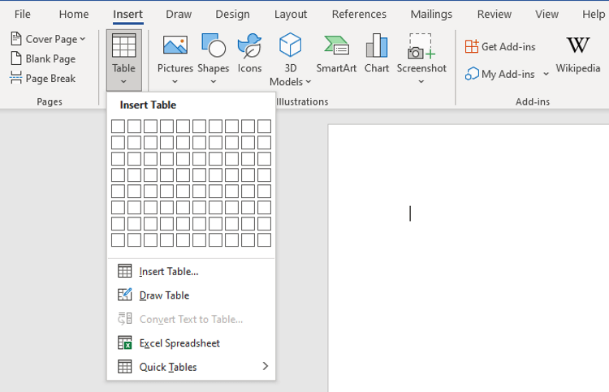Collapse the Table dropdown button
The height and width of the screenshot is (392, 609).
click(x=124, y=60)
